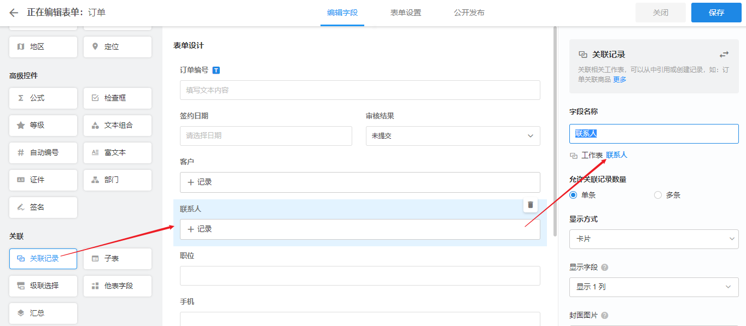Click the 签约日期 date input

(x=266, y=136)
